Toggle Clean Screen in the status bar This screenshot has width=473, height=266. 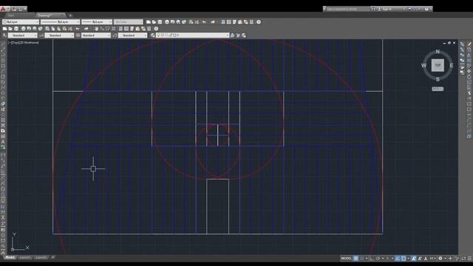coord(463,259)
